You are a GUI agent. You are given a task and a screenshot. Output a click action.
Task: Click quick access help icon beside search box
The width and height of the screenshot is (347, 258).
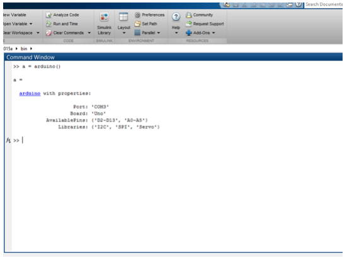299,4
